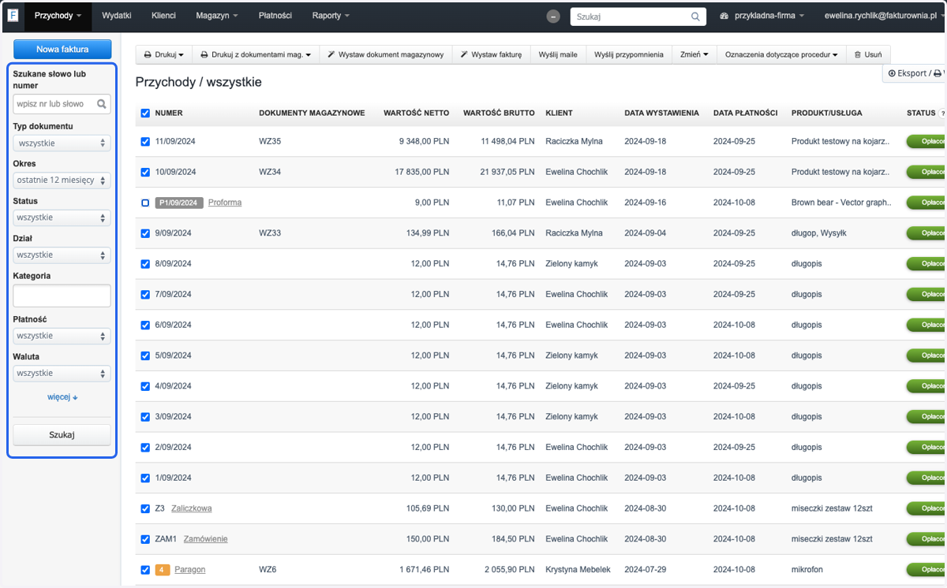
Task: Open Drukuj z dokumentami mag. dropdown
Action: [255, 54]
